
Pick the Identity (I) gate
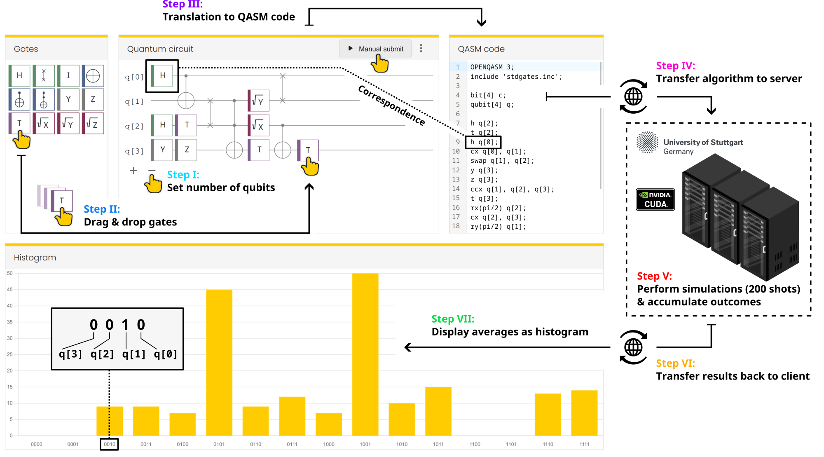point(68,75)
